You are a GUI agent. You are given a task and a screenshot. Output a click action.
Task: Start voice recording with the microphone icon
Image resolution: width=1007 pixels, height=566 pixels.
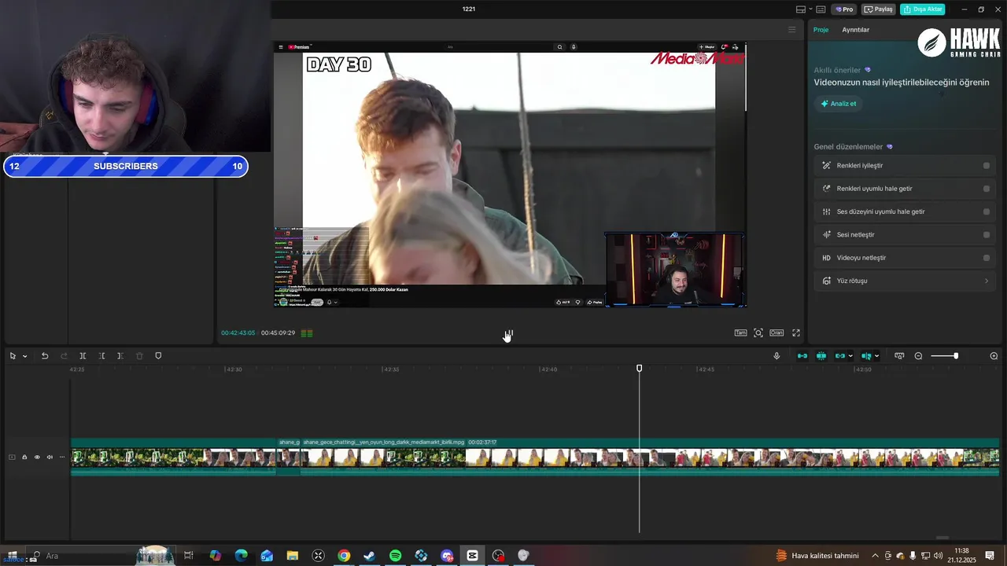[776, 356]
